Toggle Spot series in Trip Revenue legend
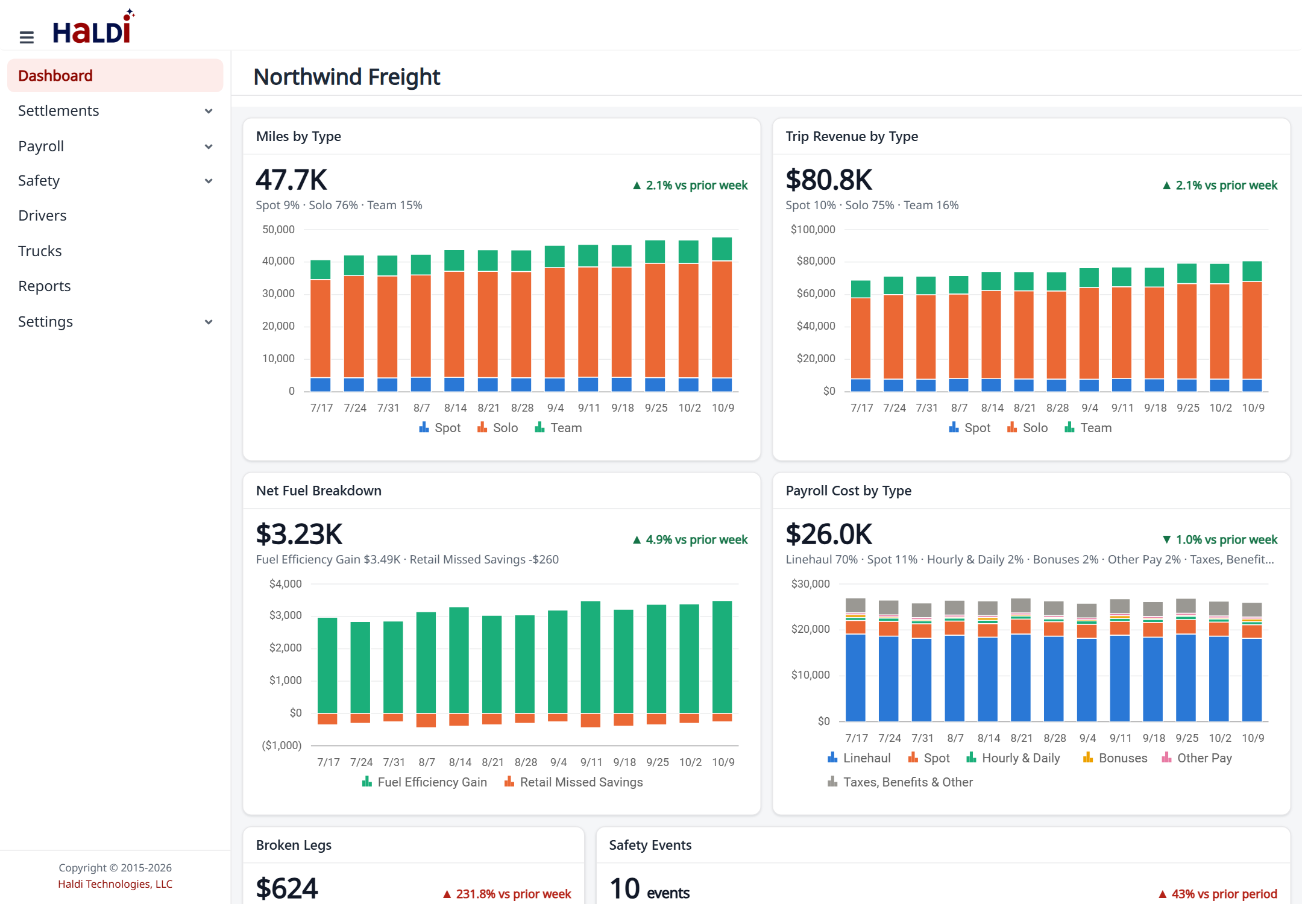This screenshot has height=904, width=1302. coord(969,428)
